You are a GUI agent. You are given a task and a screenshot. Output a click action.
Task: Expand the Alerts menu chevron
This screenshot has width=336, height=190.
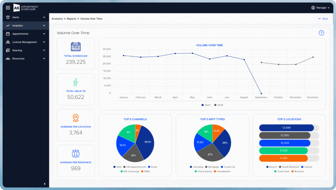point(44,17)
